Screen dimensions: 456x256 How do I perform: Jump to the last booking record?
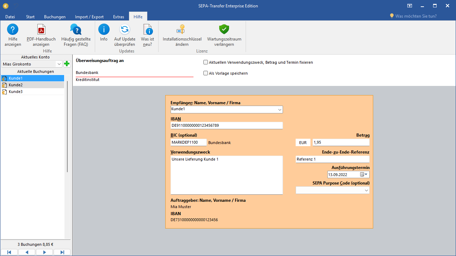click(62, 252)
